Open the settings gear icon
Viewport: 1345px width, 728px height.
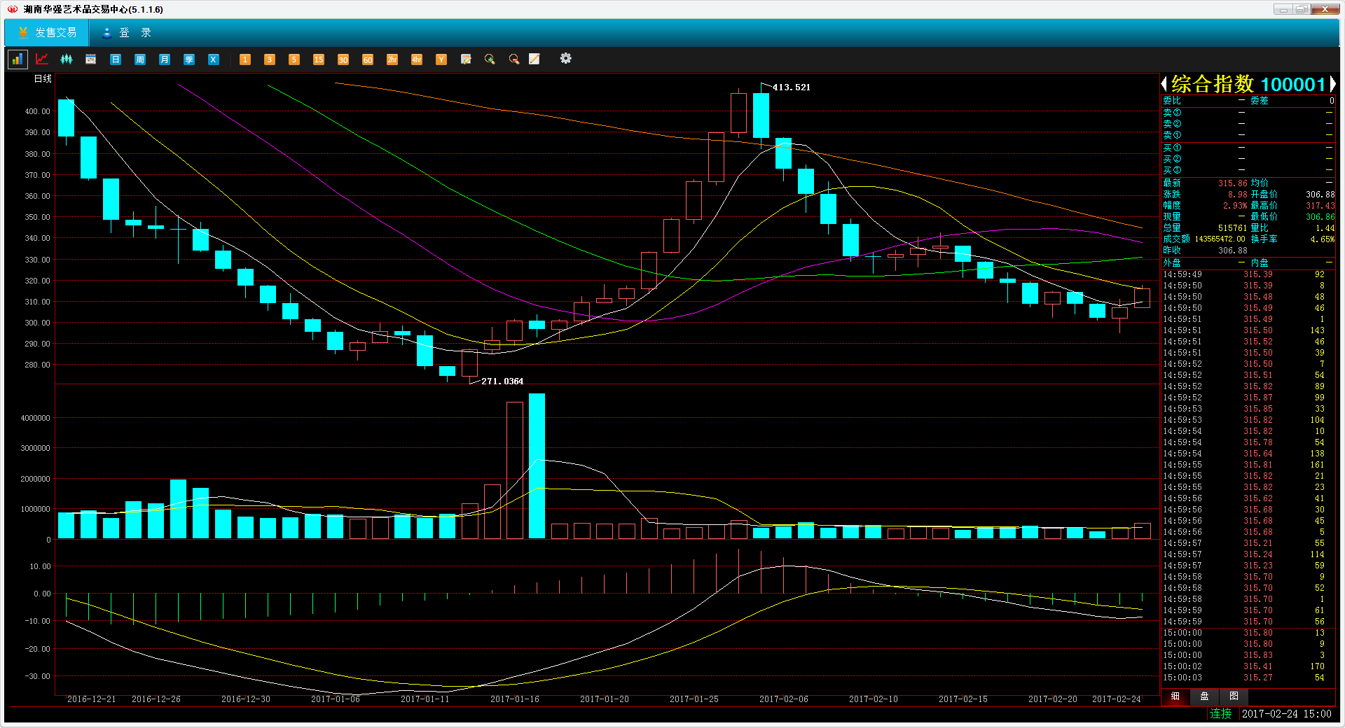click(566, 59)
